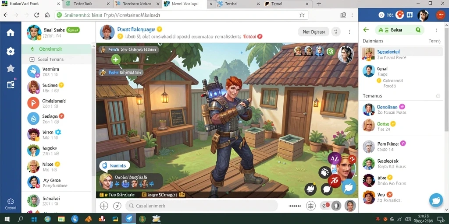Image resolution: width=449 pixels, height=224 pixels.
Task: Click profile avatar in blue top bar
Action: (x=423, y=15)
